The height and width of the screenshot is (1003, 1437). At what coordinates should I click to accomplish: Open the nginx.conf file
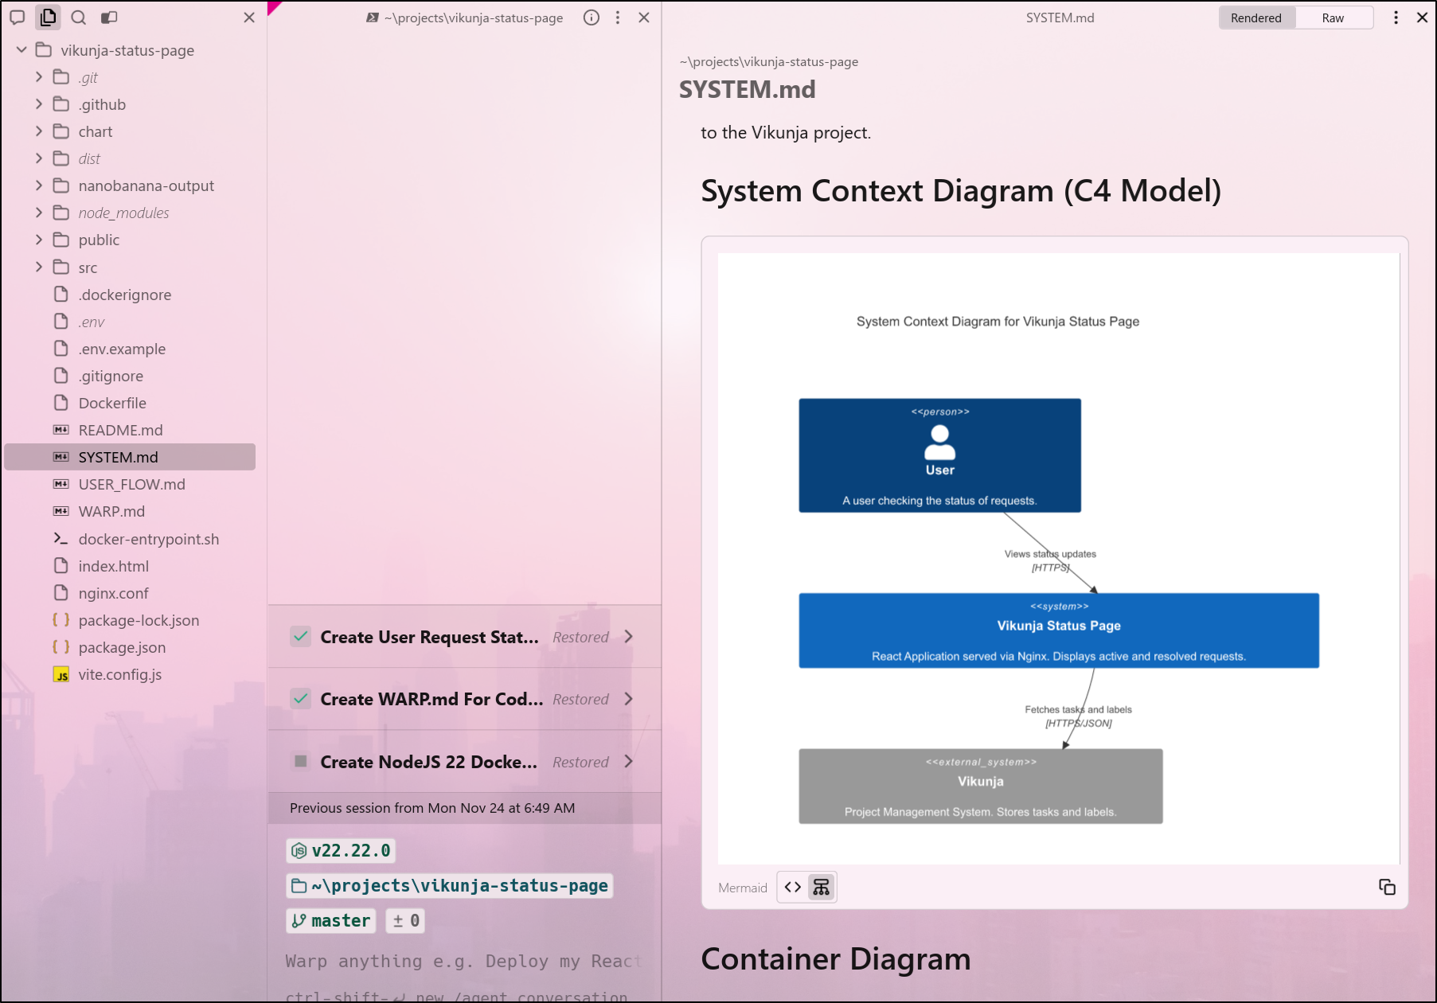(x=130, y=593)
